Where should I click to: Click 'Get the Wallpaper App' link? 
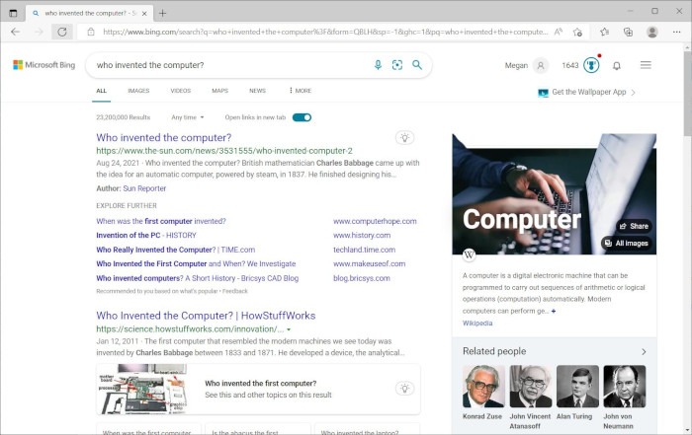click(x=589, y=92)
